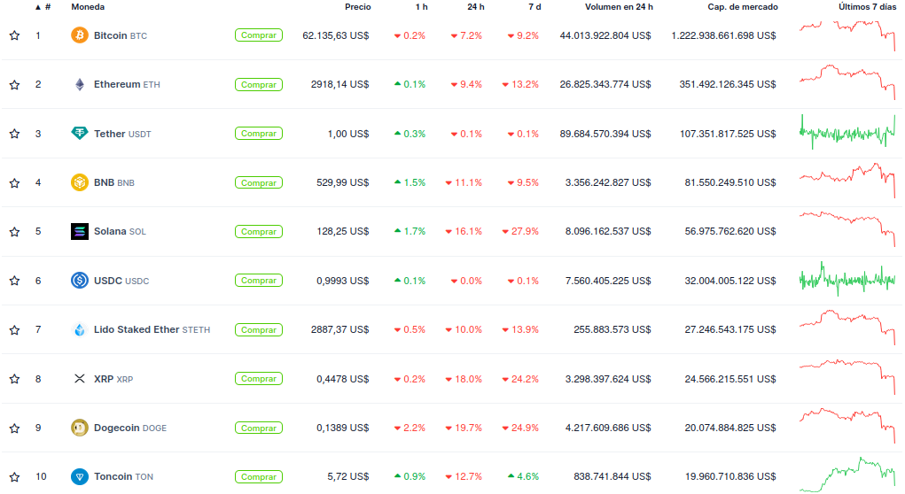Open the Solana SOL coin page
The height and width of the screenshot is (494, 905).
pyautogui.click(x=120, y=231)
